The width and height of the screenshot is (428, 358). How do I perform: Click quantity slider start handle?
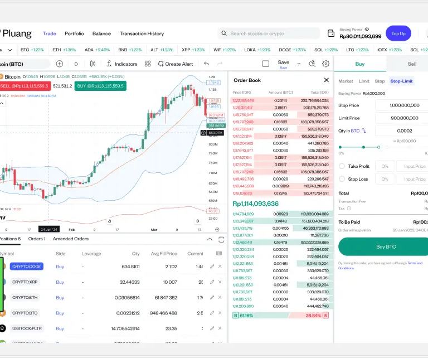tap(340, 147)
